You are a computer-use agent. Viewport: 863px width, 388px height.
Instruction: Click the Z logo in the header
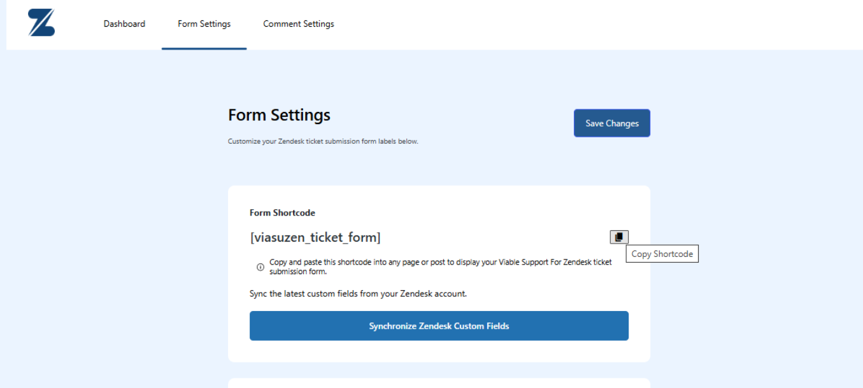coord(41,23)
